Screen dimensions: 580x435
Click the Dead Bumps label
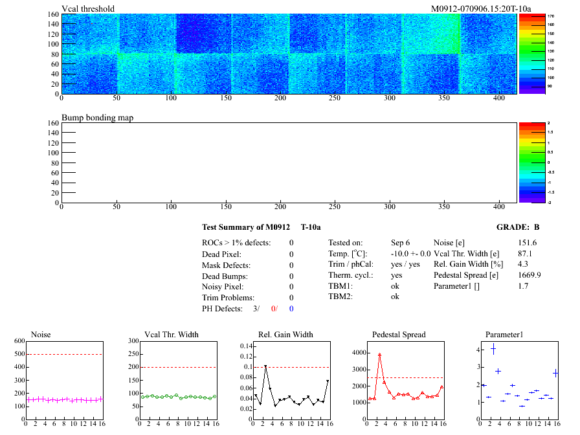pyautogui.click(x=225, y=276)
